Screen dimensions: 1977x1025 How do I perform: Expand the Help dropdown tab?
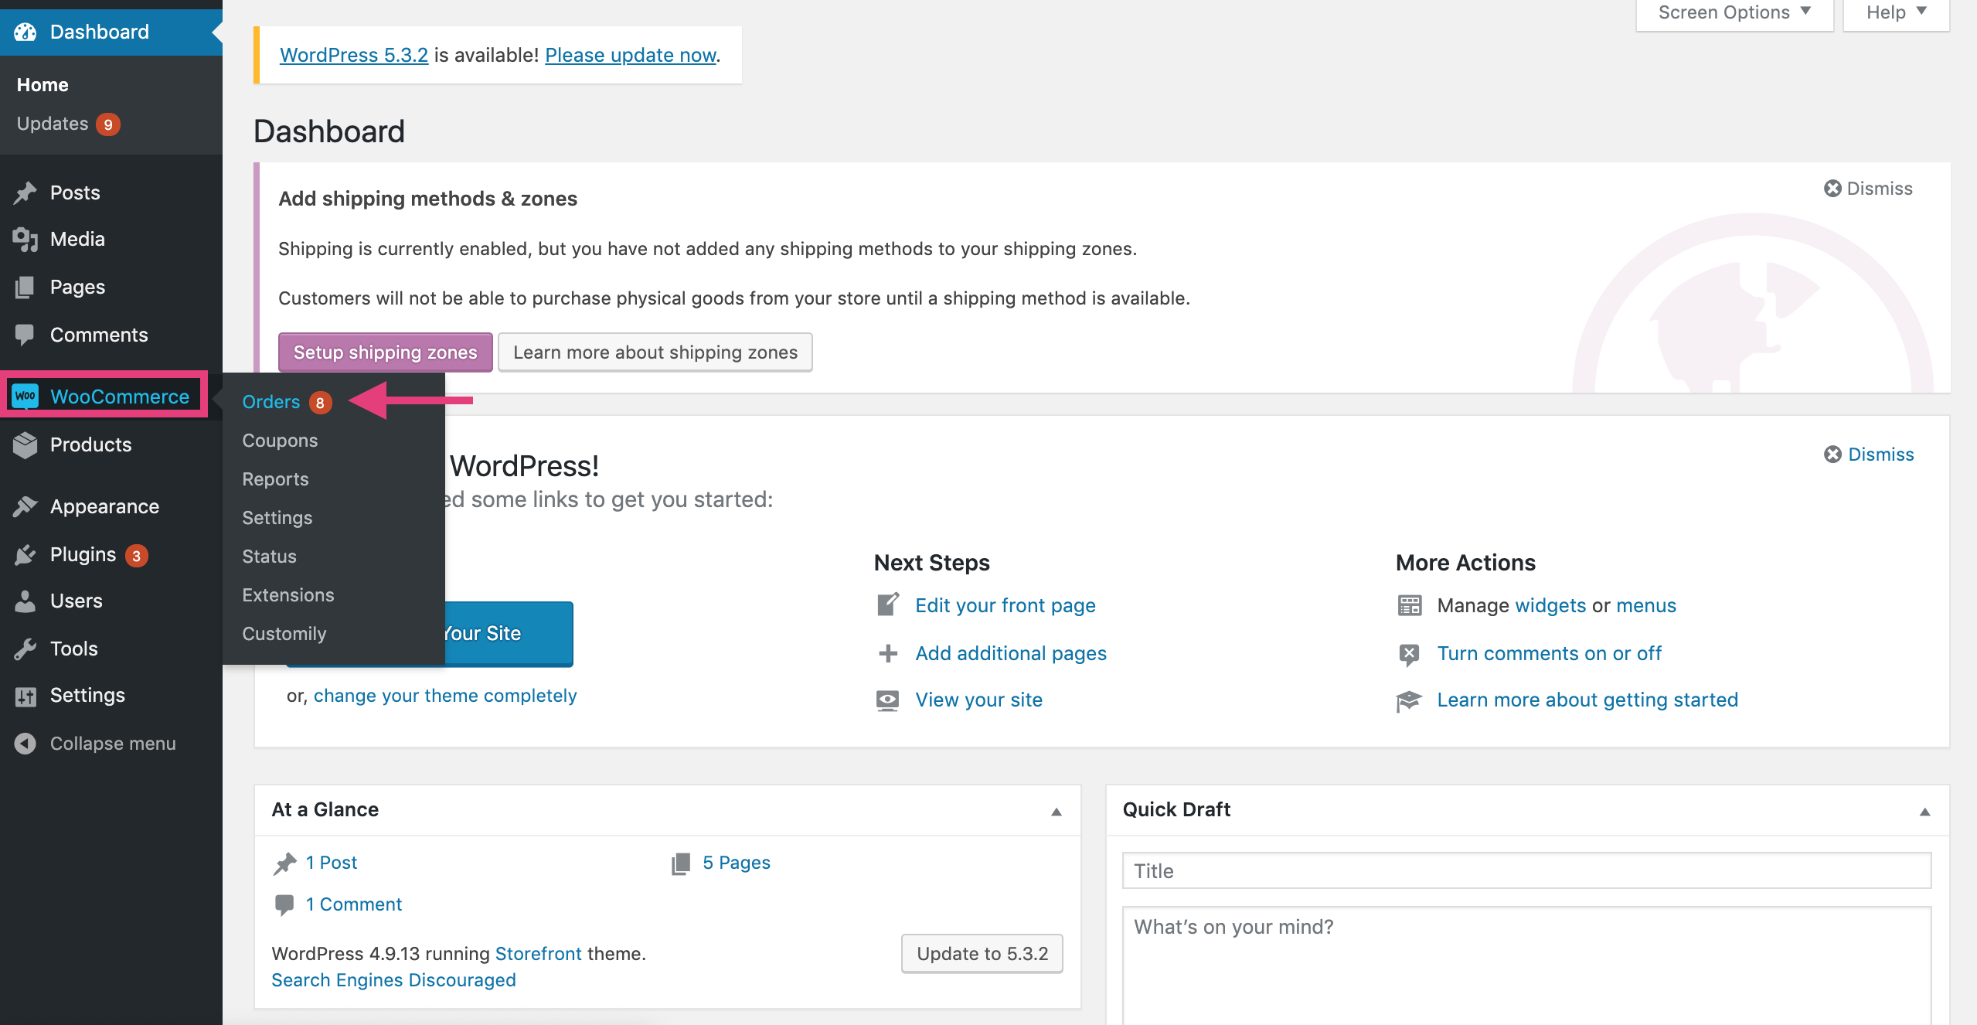pyautogui.click(x=1896, y=12)
